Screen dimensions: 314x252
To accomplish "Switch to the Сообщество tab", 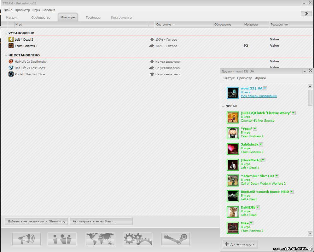I will (41, 18).
